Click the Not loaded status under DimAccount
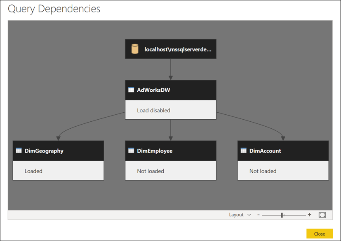The height and width of the screenshot is (241, 341). (263, 171)
